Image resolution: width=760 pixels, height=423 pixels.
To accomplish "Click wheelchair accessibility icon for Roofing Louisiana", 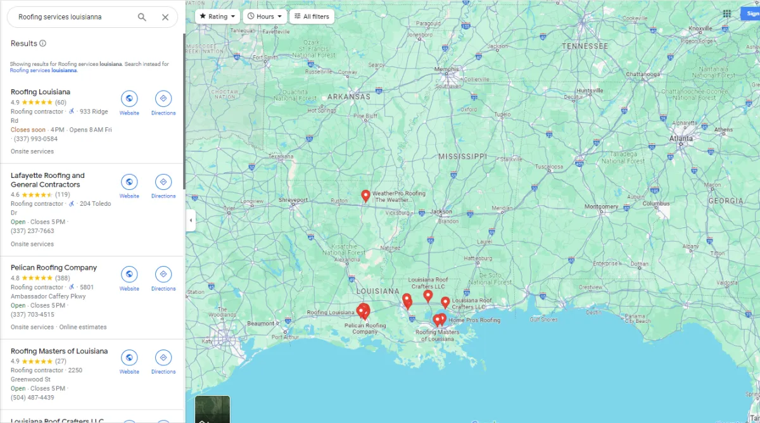I will coord(72,111).
